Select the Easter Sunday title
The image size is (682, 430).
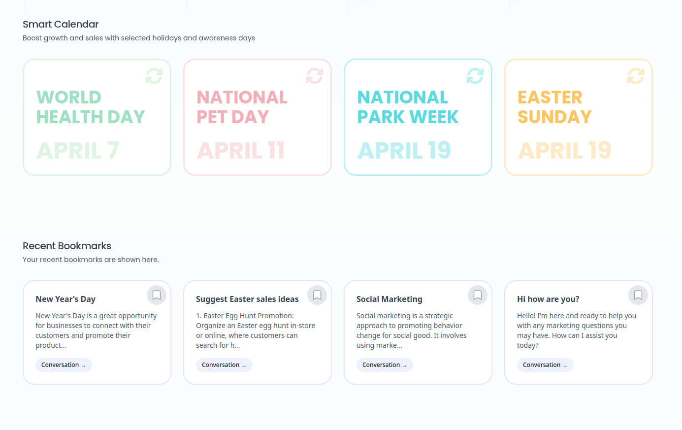point(554,107)
